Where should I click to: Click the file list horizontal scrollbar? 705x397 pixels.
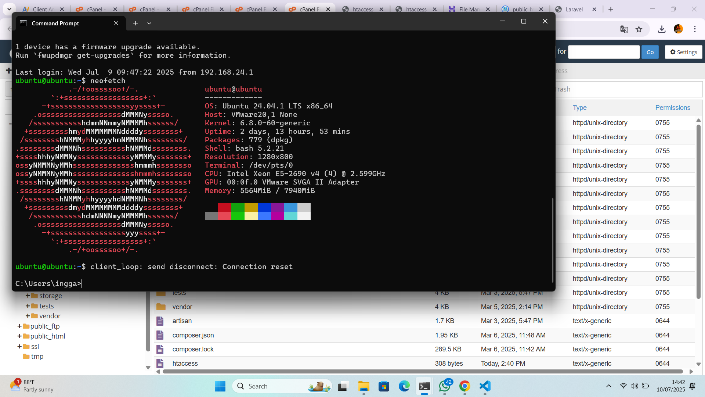tap(422, 372)
